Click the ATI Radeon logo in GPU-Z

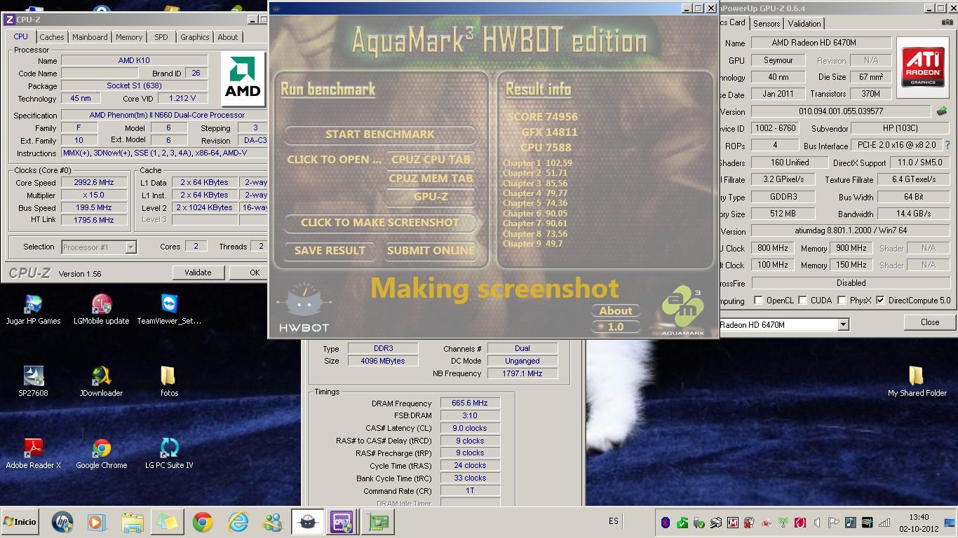tap(922, 67)
